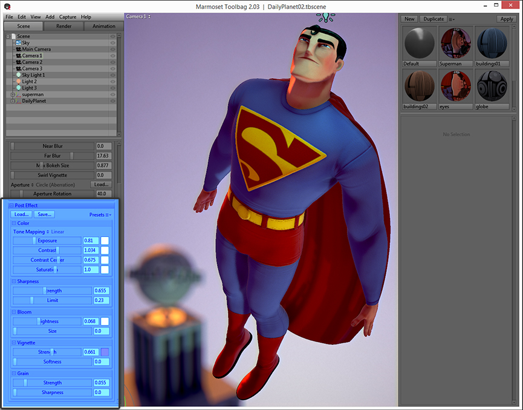Collapse the Vignette section
The width and height of the screenshot is (523, 410).
pyautogui.click(x=14, y=343)
